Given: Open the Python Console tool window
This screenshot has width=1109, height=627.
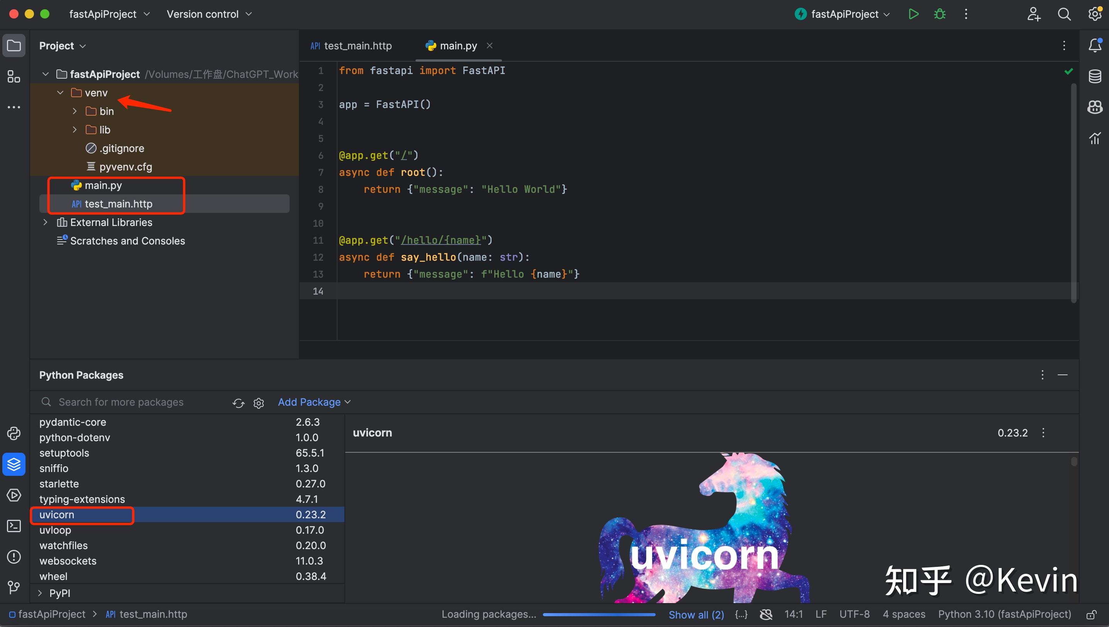Looking at the screenshot, I should [x=14, y=433].
